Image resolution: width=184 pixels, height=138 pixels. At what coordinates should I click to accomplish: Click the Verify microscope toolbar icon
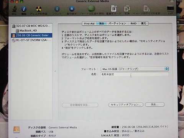[15, 9]
